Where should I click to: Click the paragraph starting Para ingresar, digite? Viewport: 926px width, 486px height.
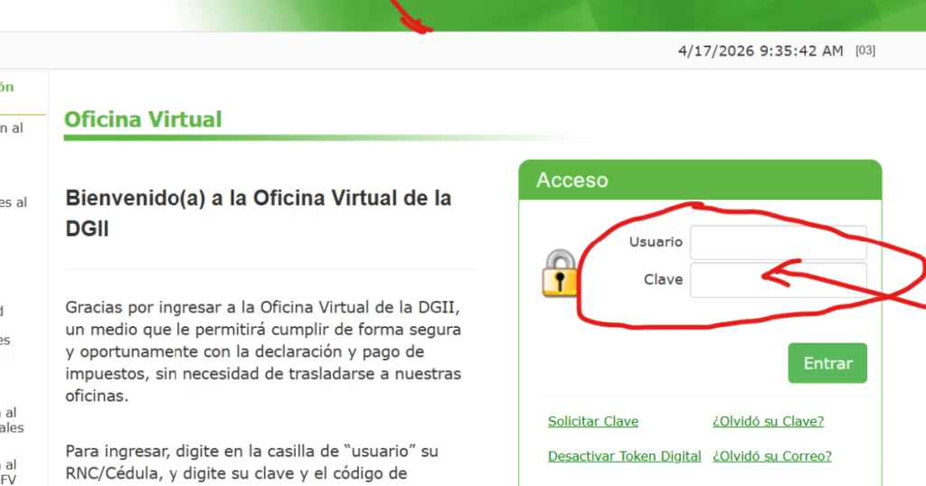251,463
